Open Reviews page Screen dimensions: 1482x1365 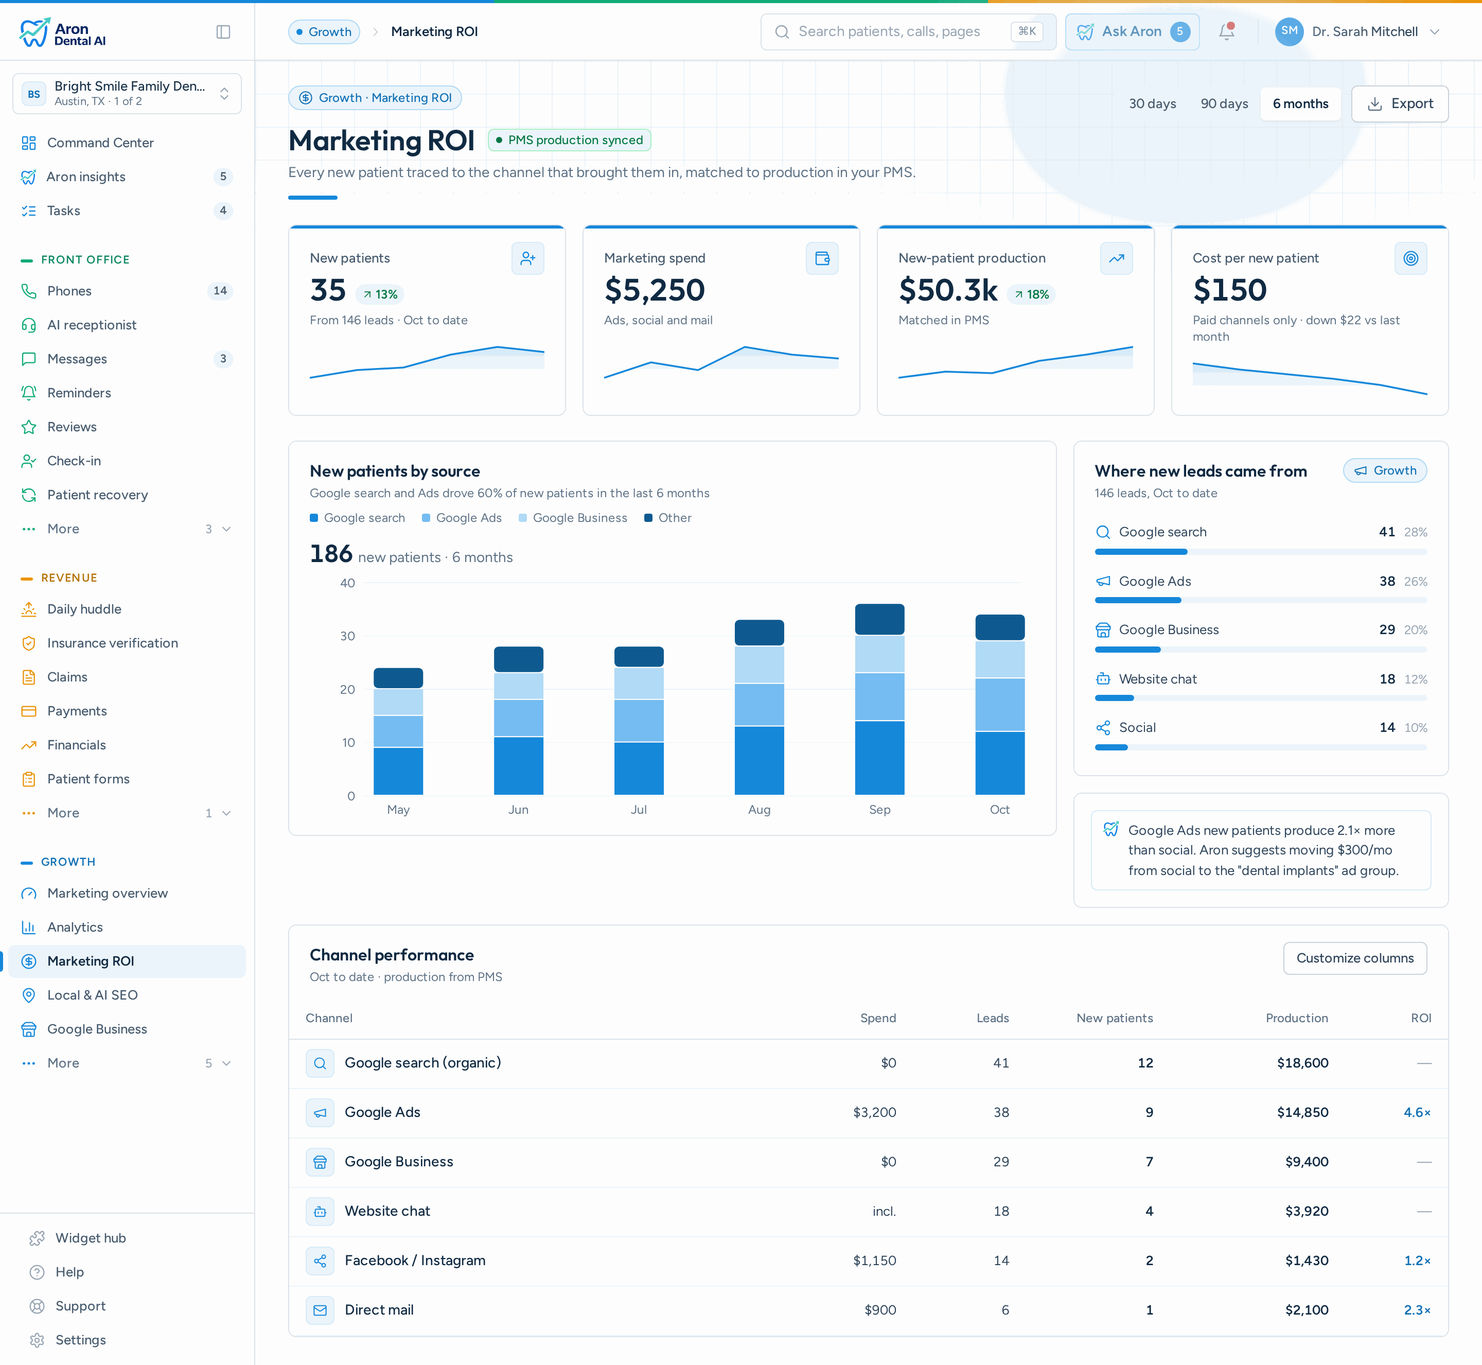click(127, 427)
